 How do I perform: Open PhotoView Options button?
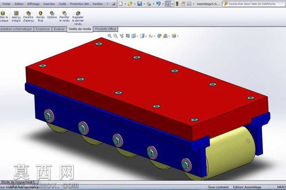click(x=52, y=15)
